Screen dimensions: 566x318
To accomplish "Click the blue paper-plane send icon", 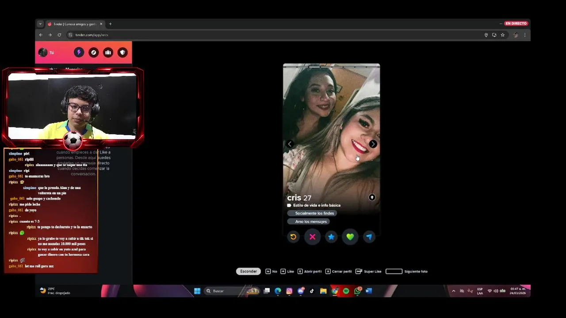I will click(x=369, y=237).
